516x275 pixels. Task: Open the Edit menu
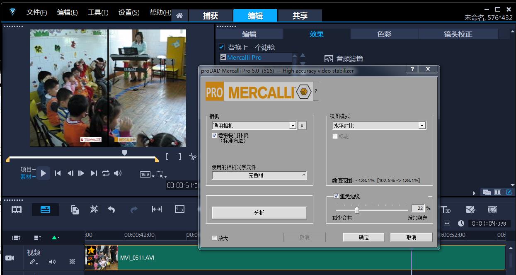[67, 12]
